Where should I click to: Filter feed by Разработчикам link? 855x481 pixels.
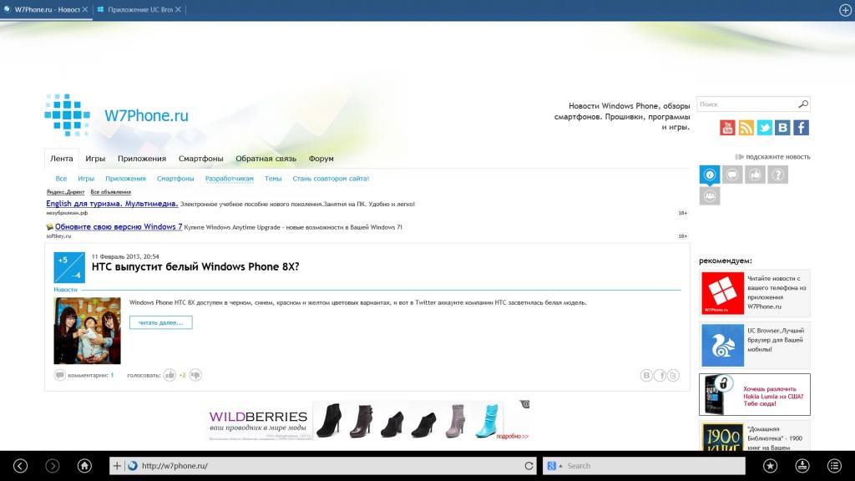point(229,179)
